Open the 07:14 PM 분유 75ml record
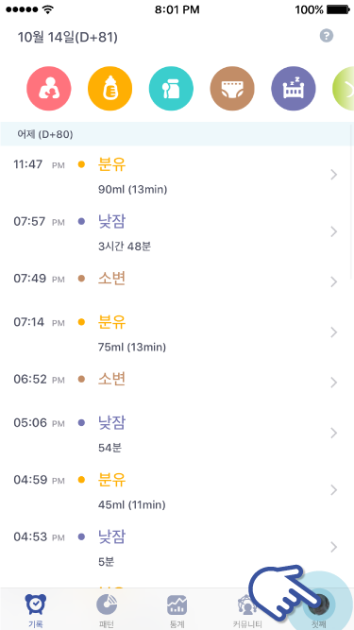 (177, 332)
